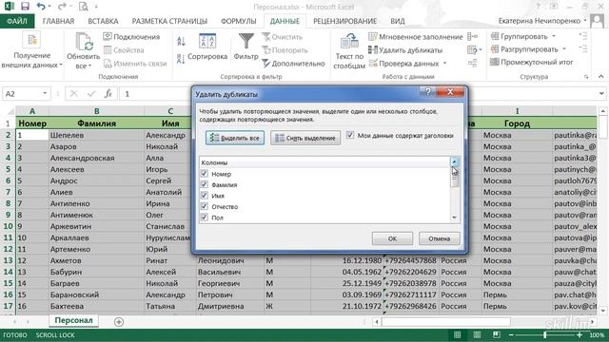This screenshot has height=342, width=609.
Task: Uncheck the Имя column checkbox
Action: click(x=205, y=196)
